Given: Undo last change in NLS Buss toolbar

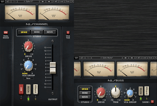Looking at the screenshot, I should point(82,58).
